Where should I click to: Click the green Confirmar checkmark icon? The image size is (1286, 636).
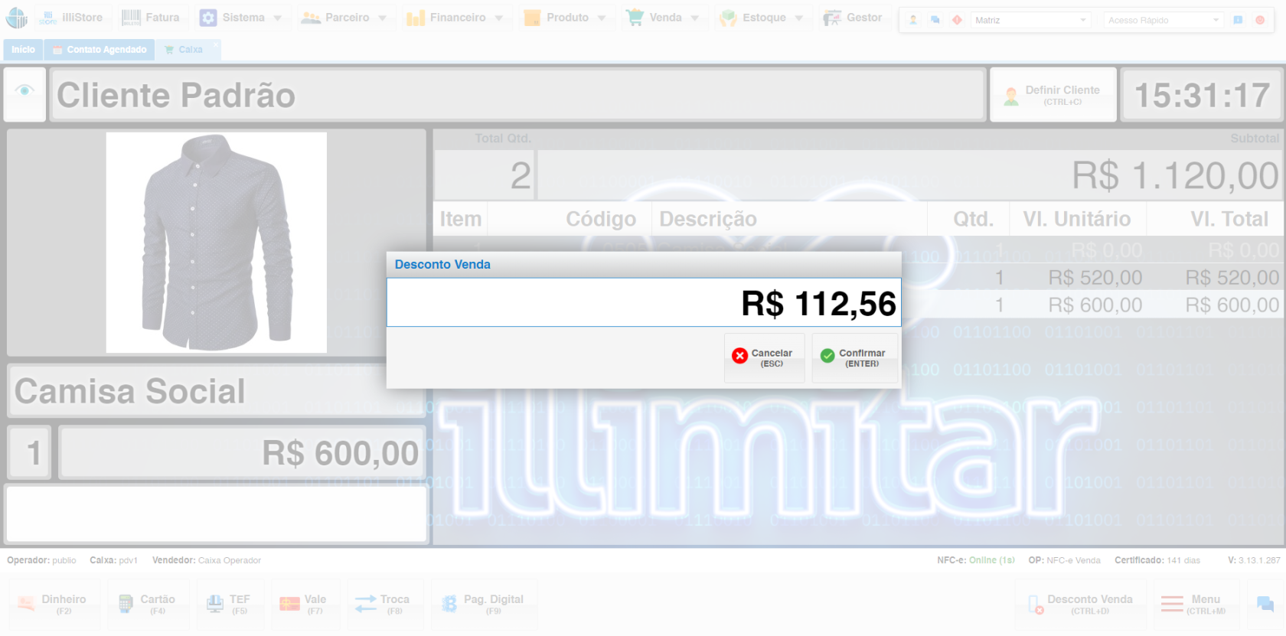[827, 356]
